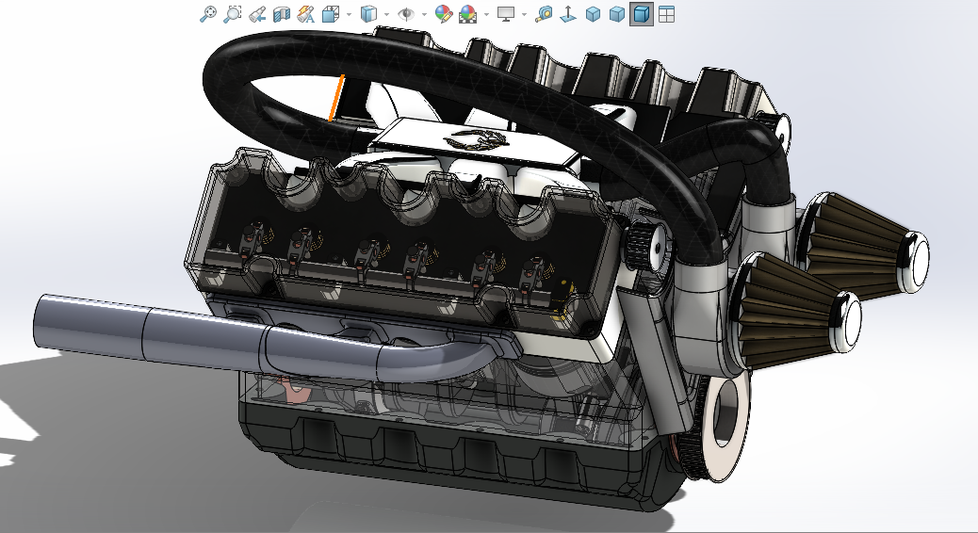The image size is (978, 533).
Task: Expand the View Settings dropdown arrow
Action: click(x=524, y=14)
